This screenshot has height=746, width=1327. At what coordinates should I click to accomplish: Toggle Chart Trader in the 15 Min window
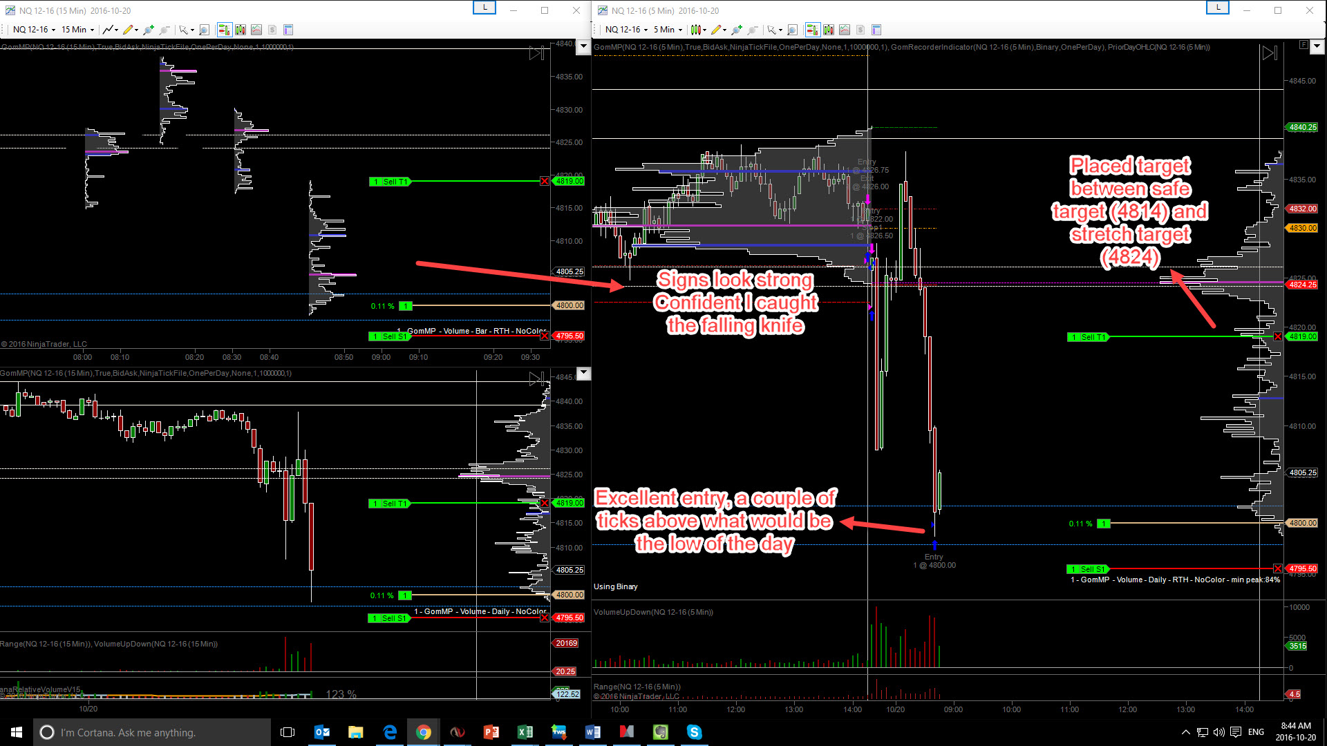224,30
